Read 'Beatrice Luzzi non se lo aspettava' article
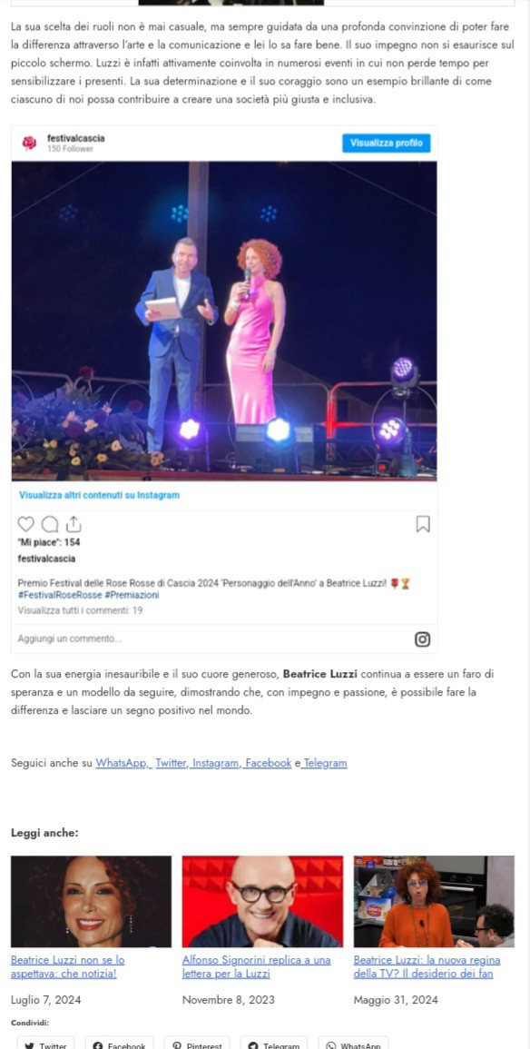The width and height of the screenshot is (530, 1049). pos(67,966)
